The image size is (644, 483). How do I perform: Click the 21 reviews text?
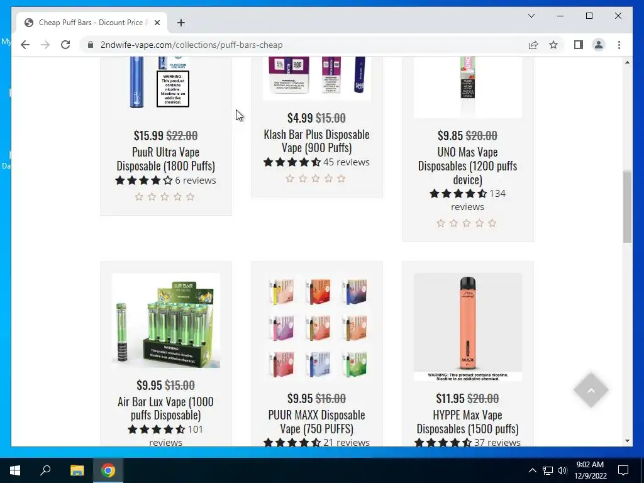[347, 442]
